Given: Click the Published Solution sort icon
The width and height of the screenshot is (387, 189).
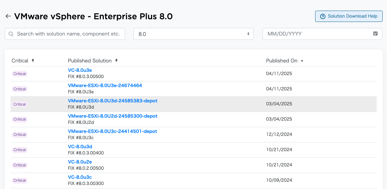Looking at the screenshot, I should 116,60.
